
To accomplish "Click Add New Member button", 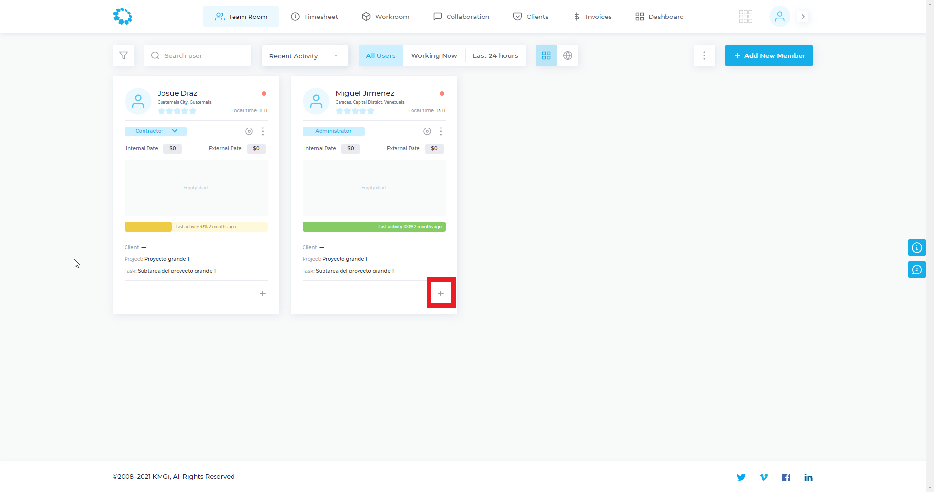I will pos(769,55).
